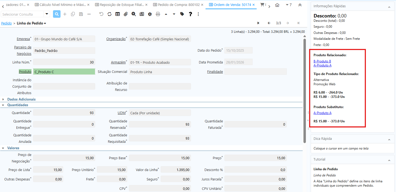Click the Pedido breadcrumb link
The height and width of the screenshot is (192, 396).
[6, 23]
